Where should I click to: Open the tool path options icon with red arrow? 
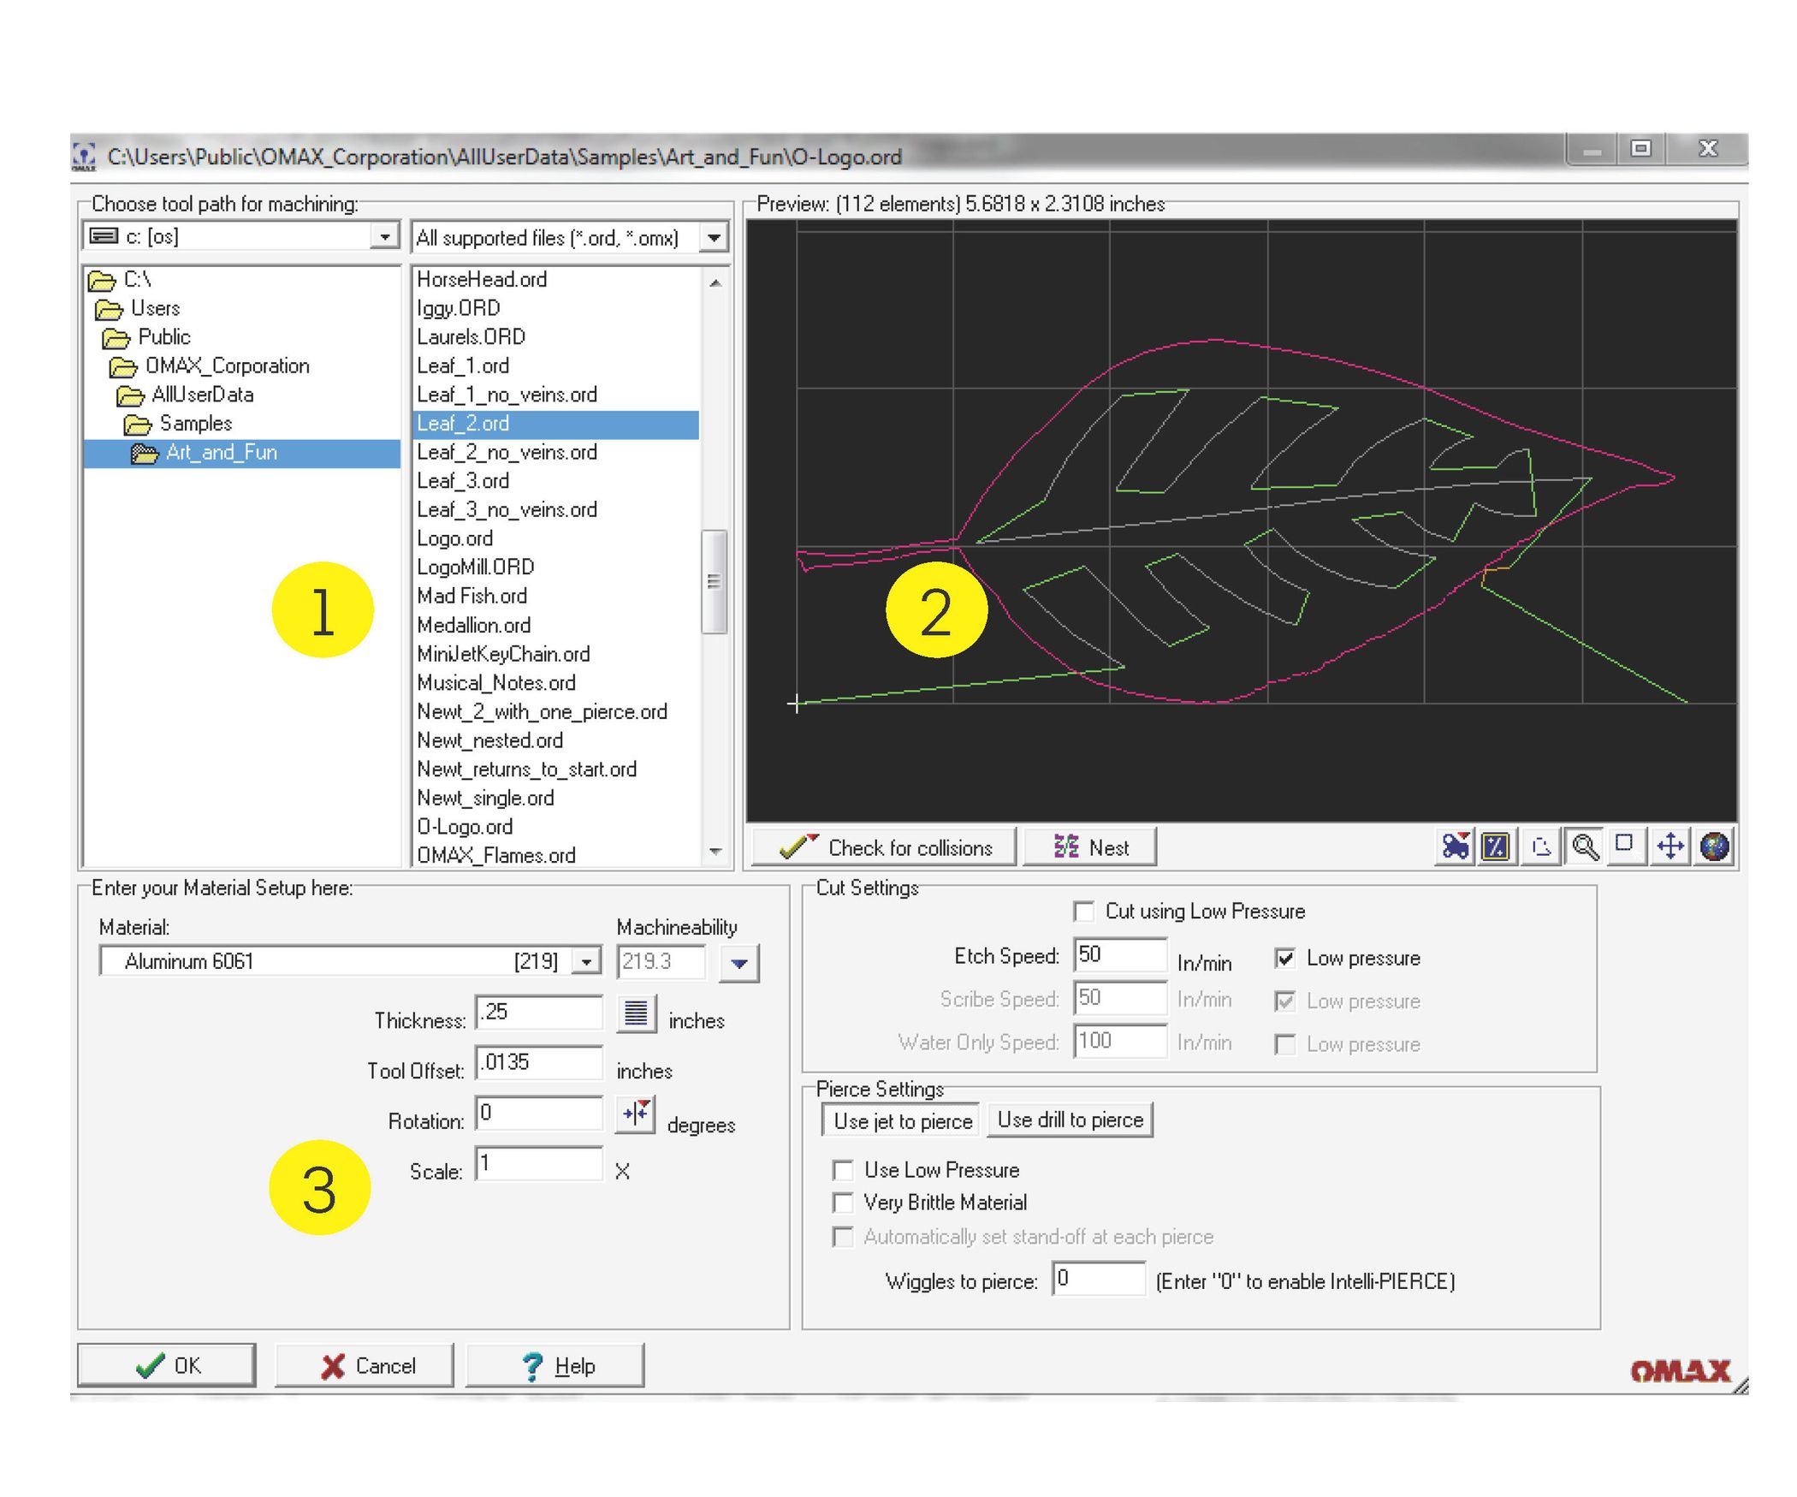point(1455,847)
